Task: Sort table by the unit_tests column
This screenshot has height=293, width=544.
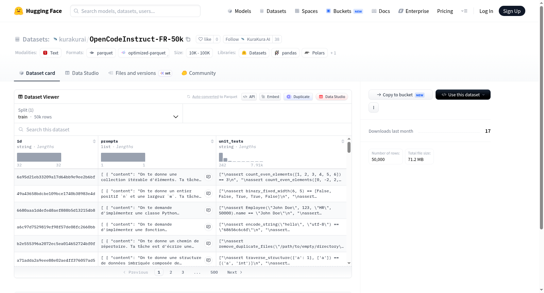Action: (x=343, y=141)
